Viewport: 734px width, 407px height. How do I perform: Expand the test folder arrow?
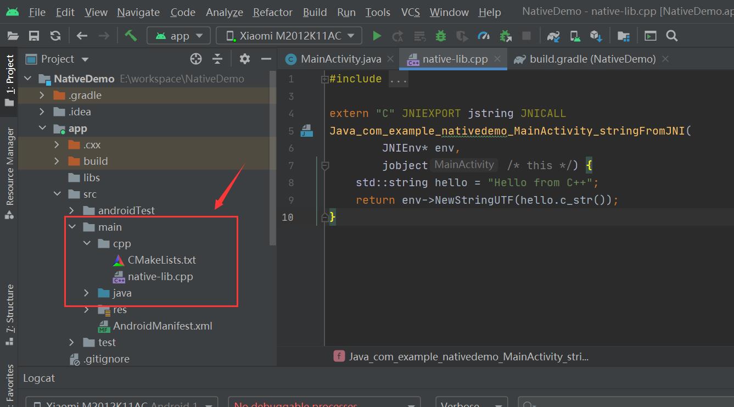coord(72,342)
